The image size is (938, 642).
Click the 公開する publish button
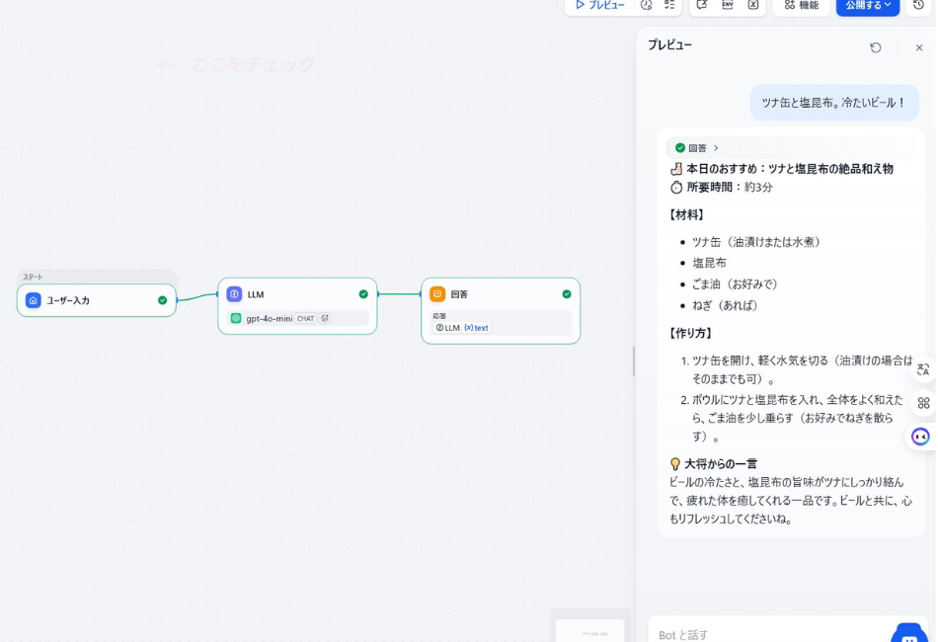click(861, 7)
